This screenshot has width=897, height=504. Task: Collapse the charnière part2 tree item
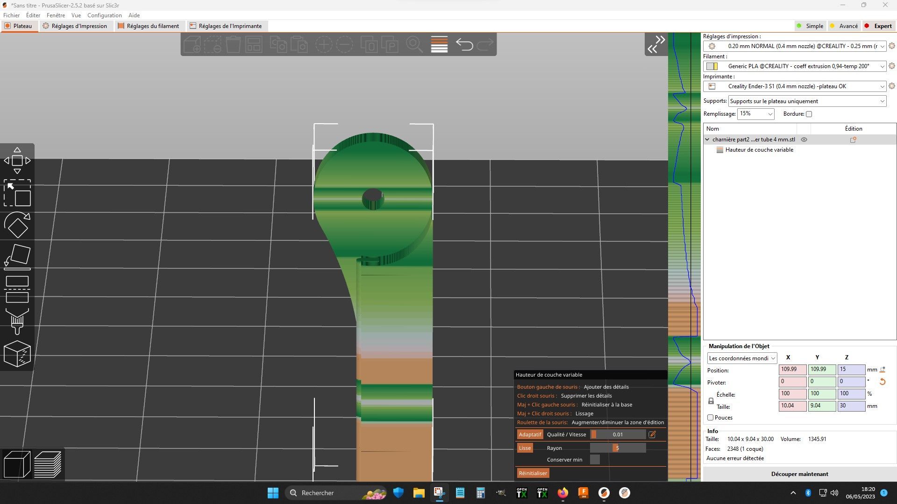[x=707, y=140]
